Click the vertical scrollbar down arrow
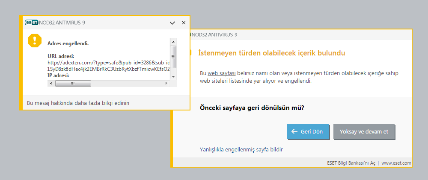The width and height of the screenshot is (428, 180). (173, 77)
